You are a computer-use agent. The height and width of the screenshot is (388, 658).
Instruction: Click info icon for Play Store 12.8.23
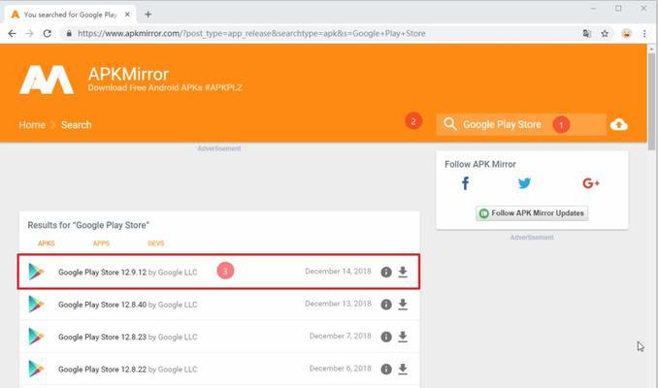tap(386, 337)
